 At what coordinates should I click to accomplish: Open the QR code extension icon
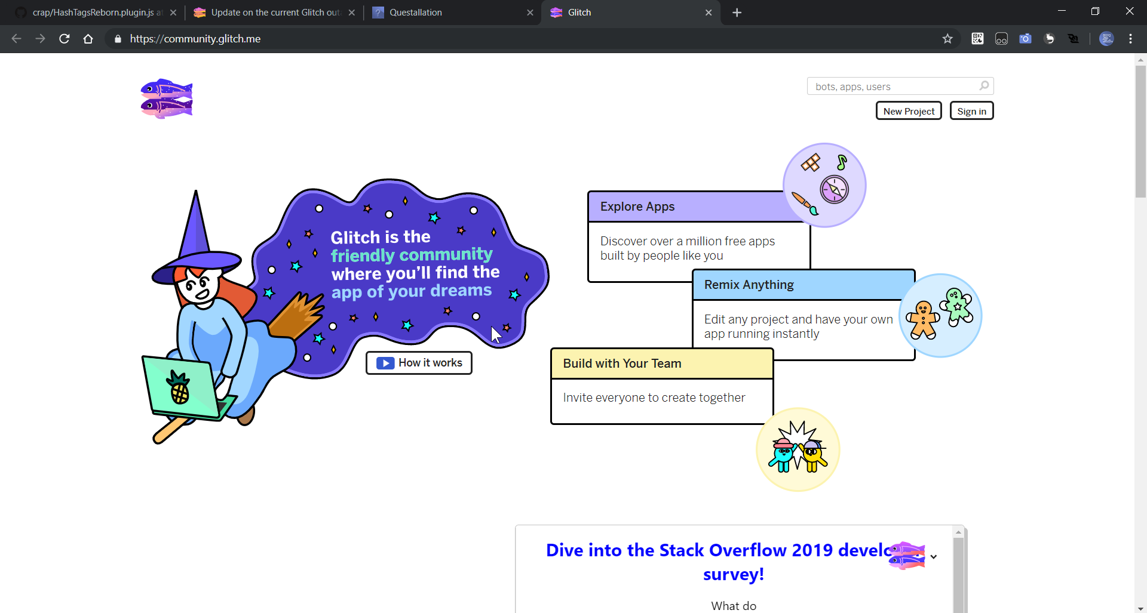tap(977, 39)
